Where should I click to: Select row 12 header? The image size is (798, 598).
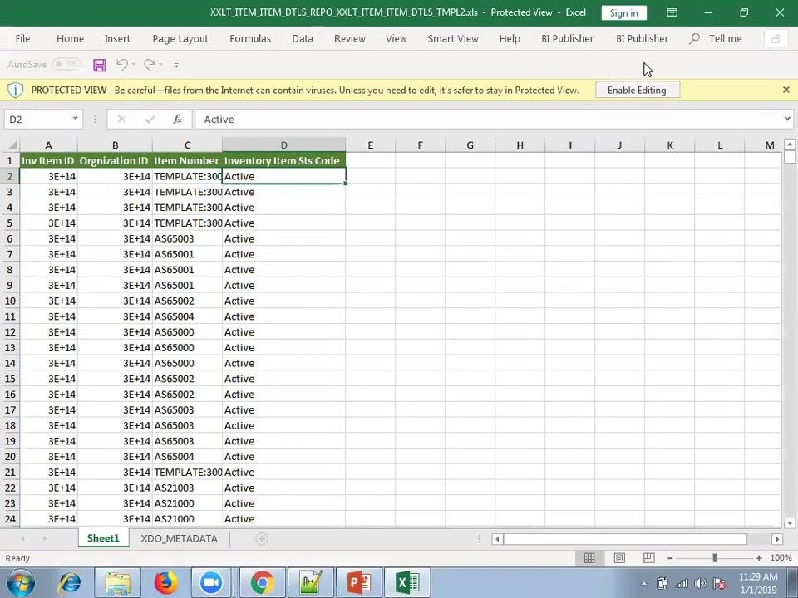point(10,332)
